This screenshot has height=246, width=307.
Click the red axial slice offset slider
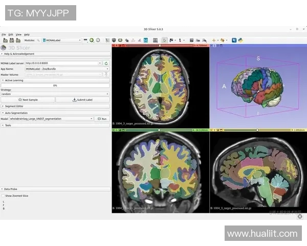coord(159,46)
